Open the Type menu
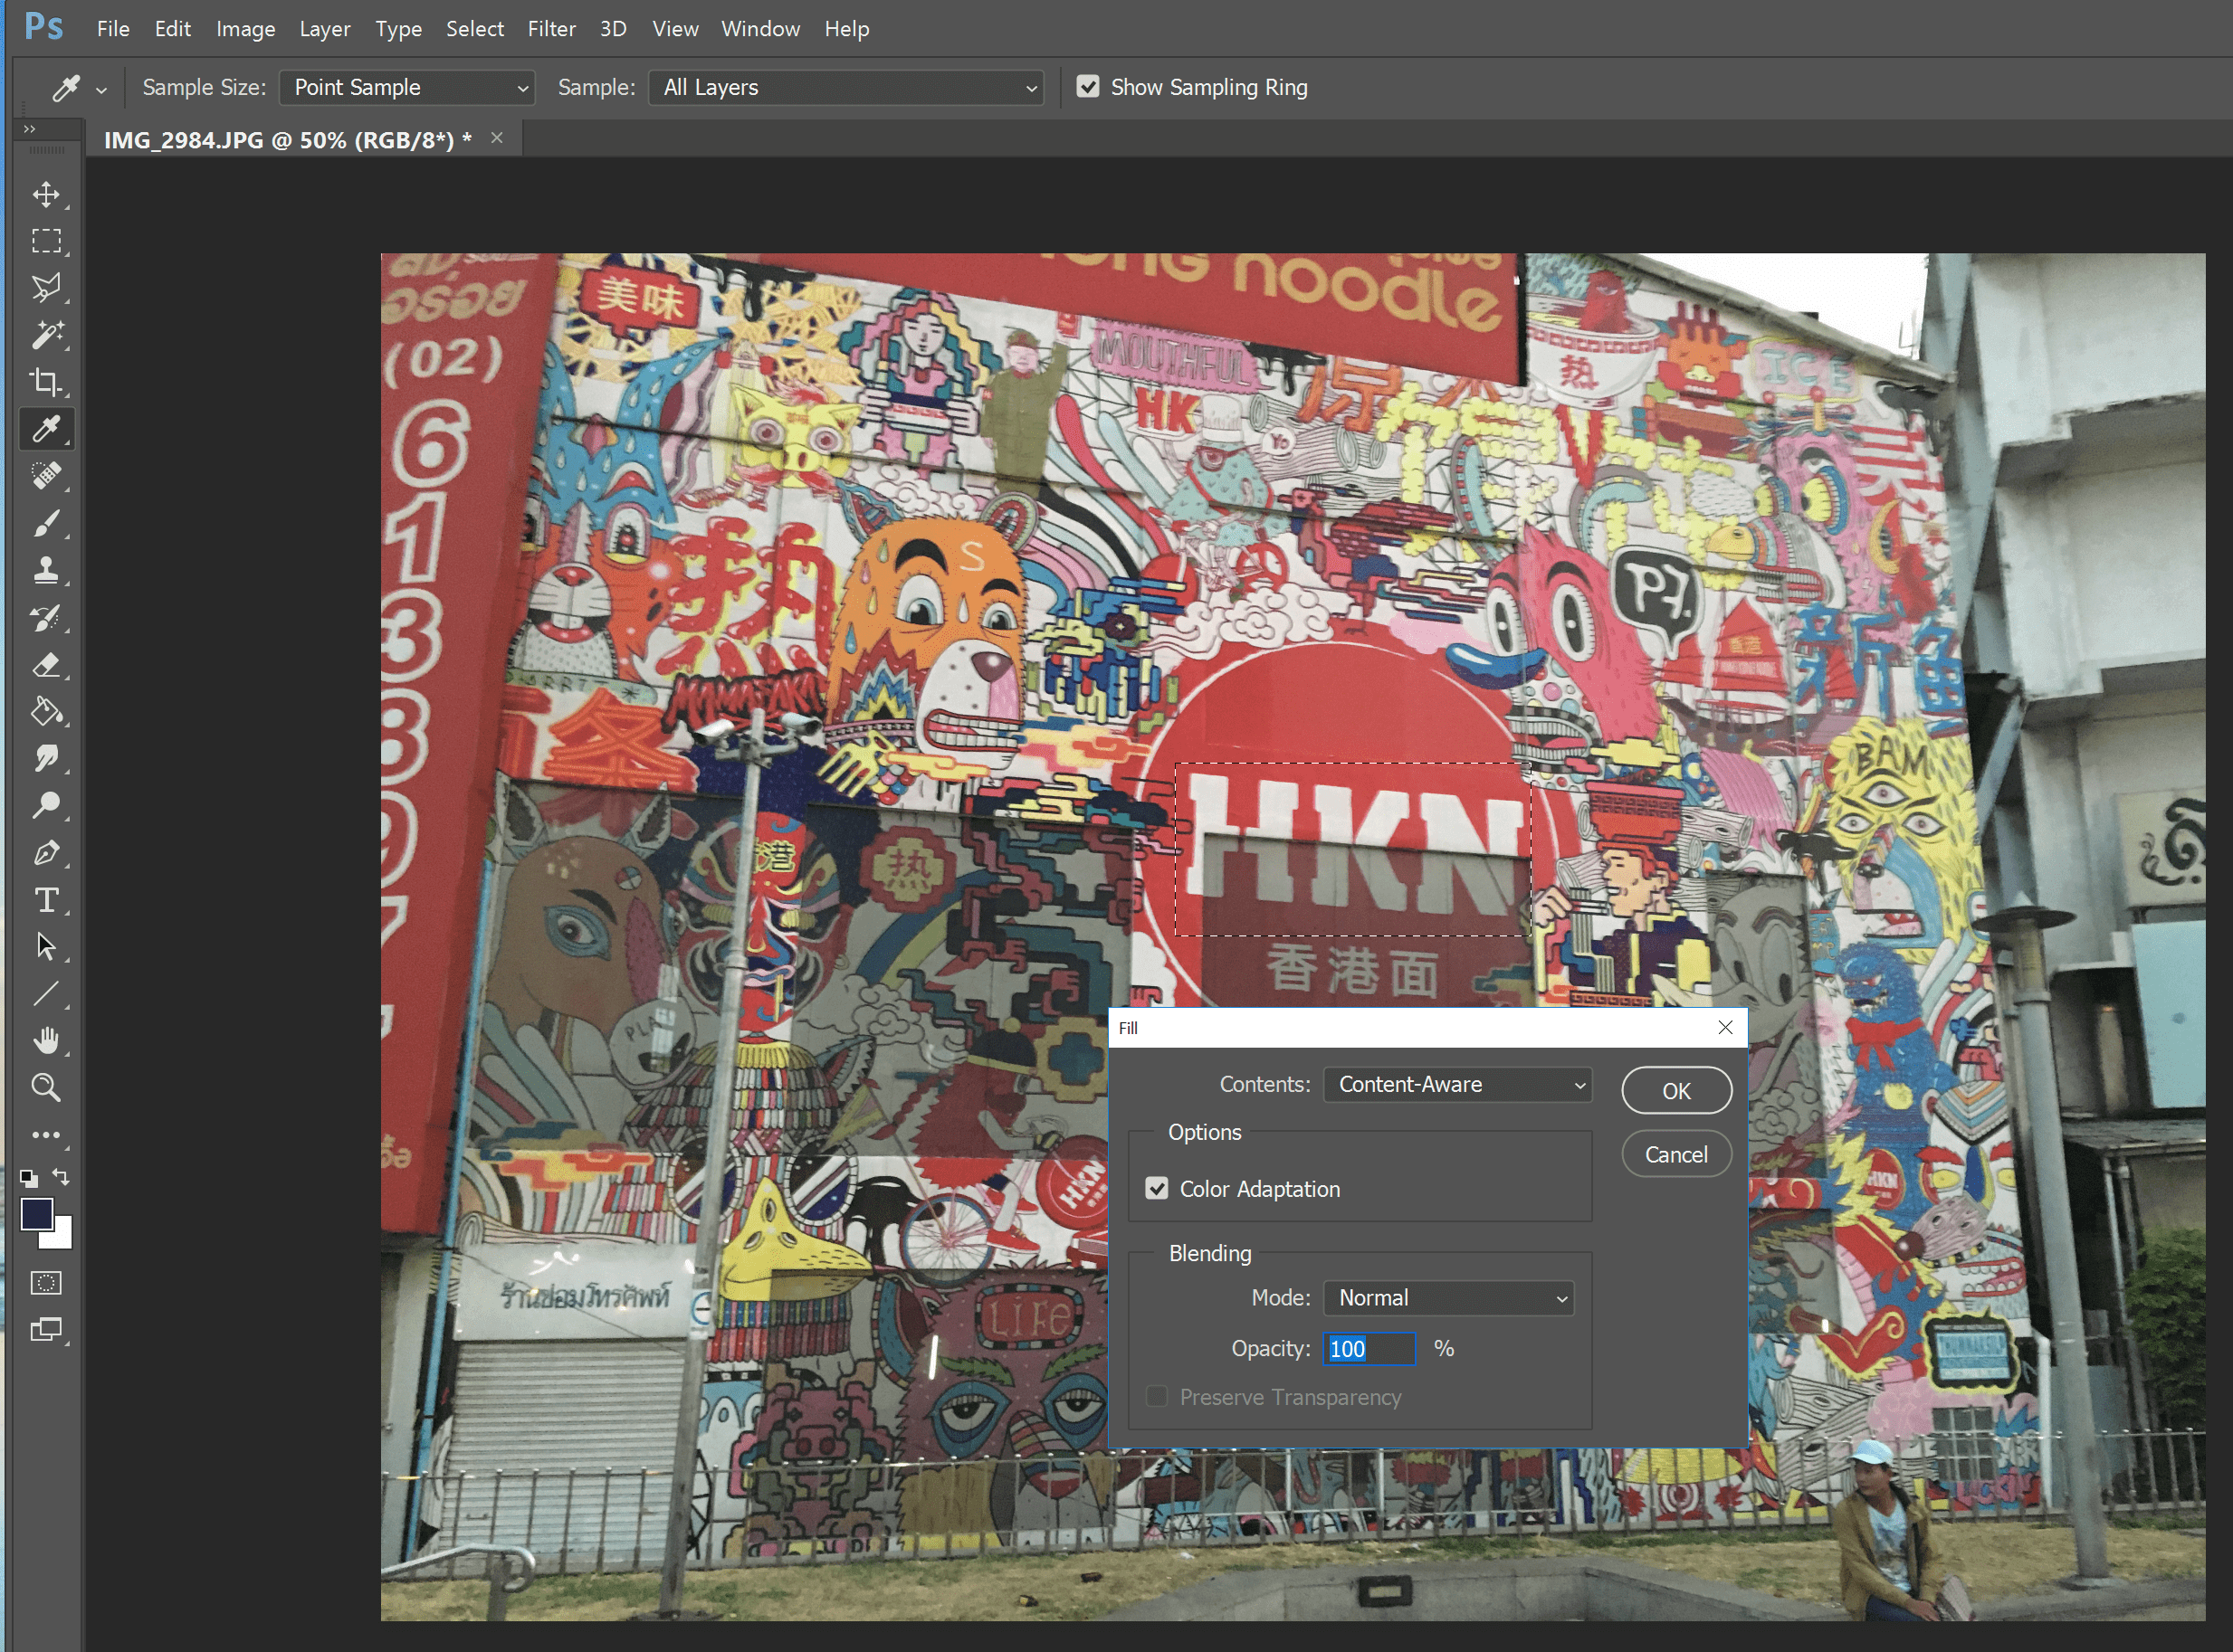 tap(398, 29)
